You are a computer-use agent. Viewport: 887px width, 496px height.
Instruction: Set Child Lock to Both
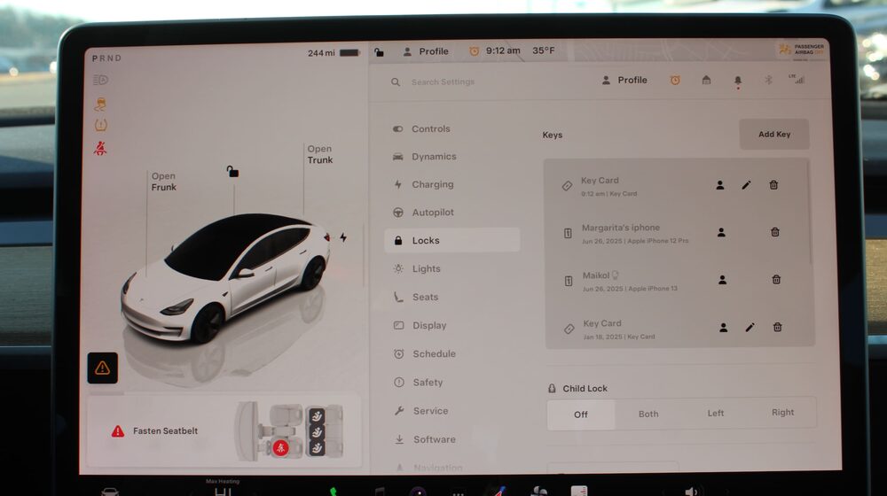click(x=648, y=414)
